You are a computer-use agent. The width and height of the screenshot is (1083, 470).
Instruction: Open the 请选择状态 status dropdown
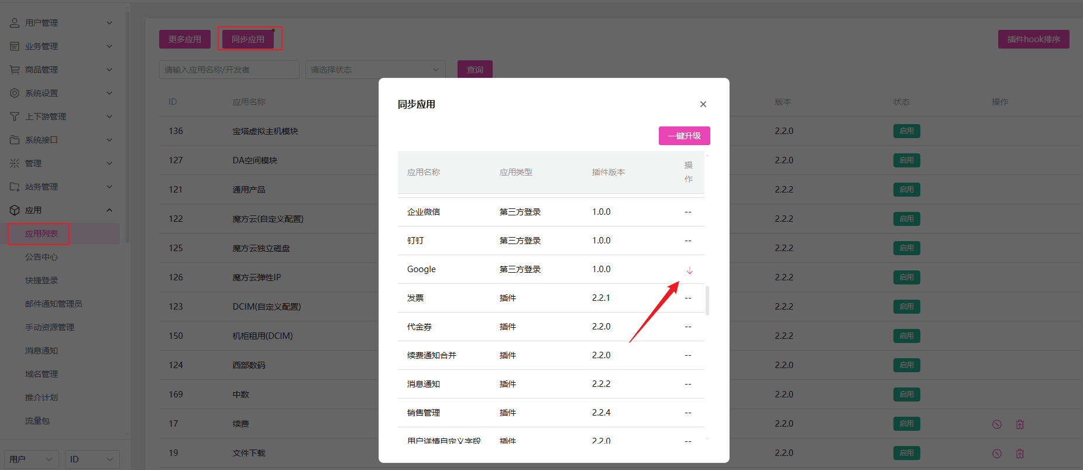375,70
